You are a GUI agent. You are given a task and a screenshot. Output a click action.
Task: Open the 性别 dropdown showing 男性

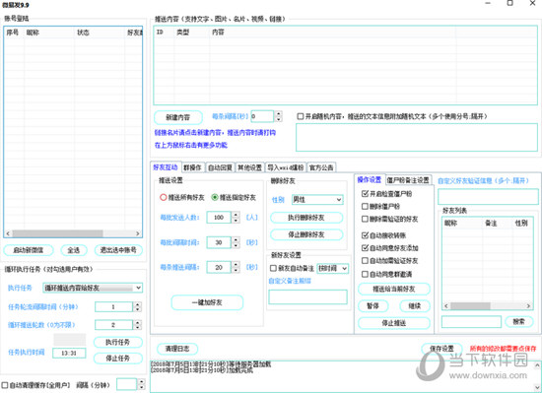317,200
